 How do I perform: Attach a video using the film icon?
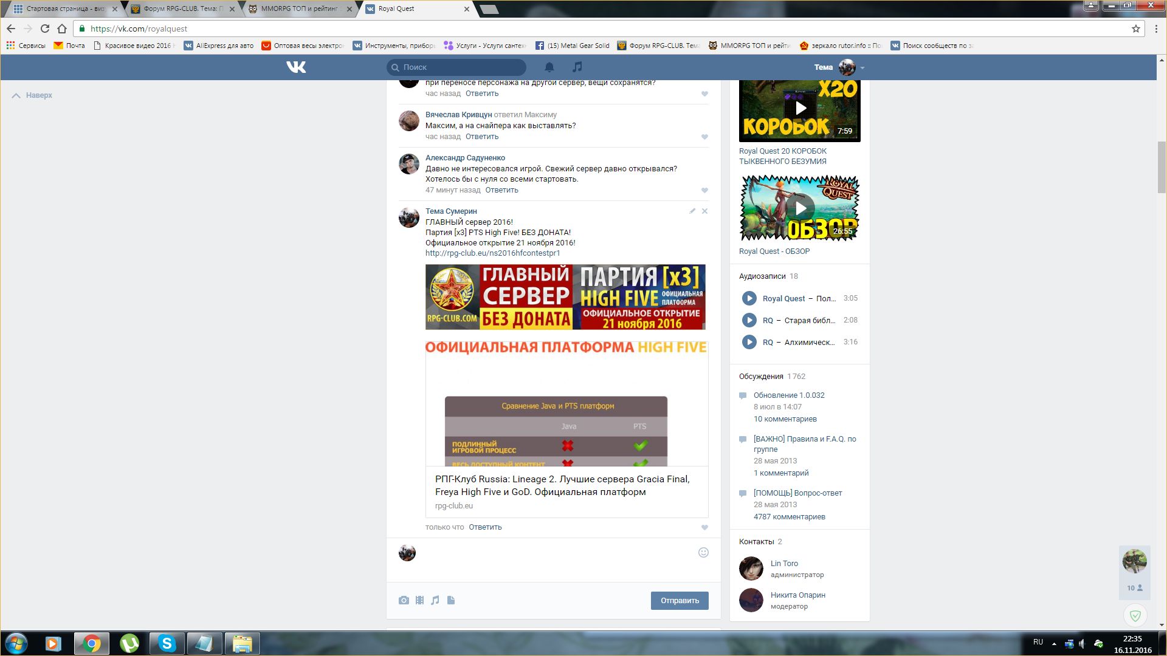419,600
